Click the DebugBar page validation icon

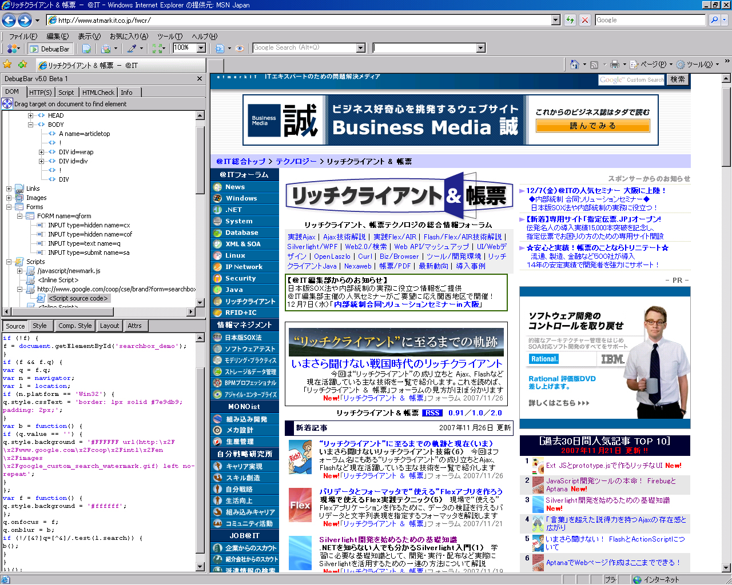pyautogui.click(x=86, y=49)
